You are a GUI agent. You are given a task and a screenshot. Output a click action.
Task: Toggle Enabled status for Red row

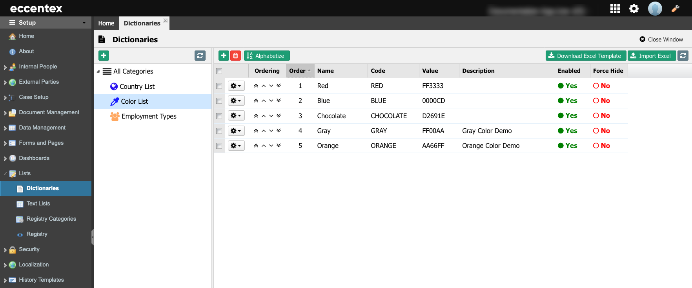567,86
